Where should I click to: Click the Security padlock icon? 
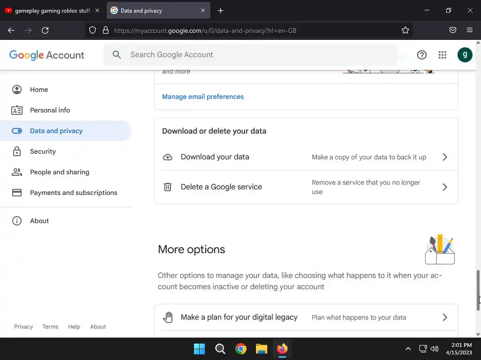coord(17,151)
